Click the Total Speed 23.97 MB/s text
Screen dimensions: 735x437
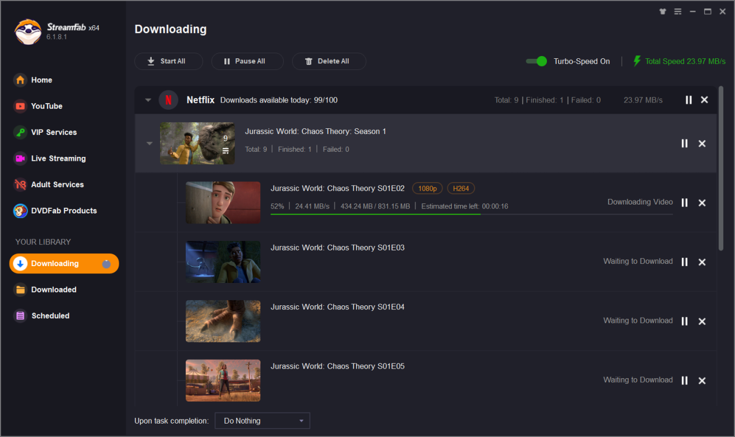[x=685, y=61]
